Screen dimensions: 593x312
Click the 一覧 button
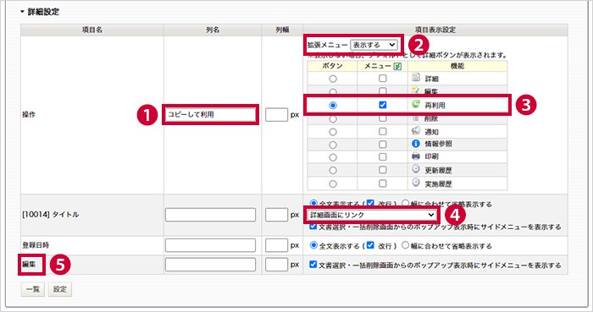33,289
